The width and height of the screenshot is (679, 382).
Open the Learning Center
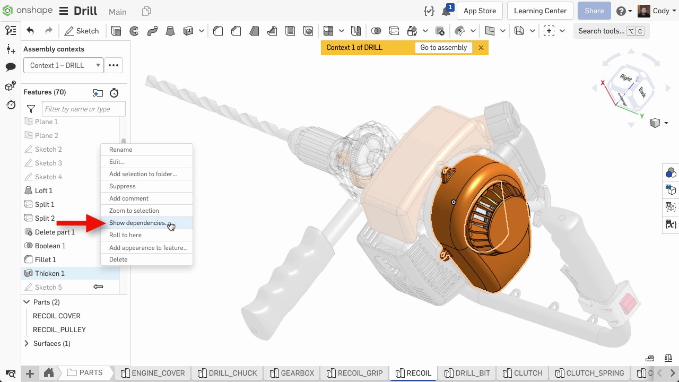[540, 11]
